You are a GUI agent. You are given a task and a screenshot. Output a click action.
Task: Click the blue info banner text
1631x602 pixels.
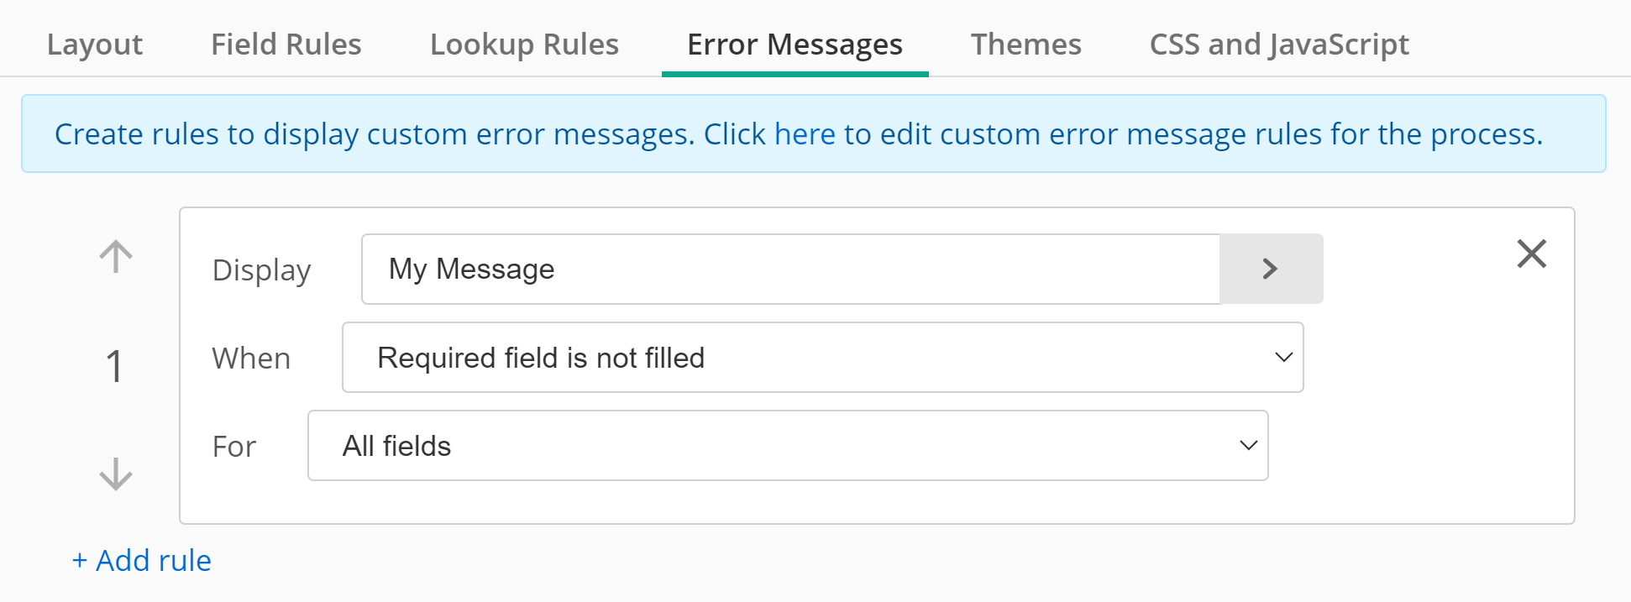tap(799, 134)
